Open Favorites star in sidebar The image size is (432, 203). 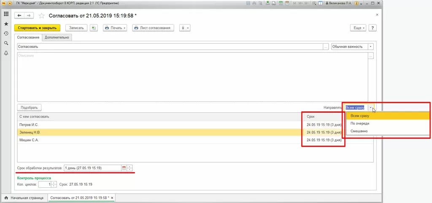[x=6, y=24]
